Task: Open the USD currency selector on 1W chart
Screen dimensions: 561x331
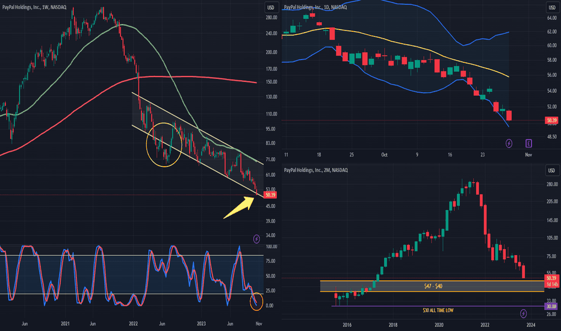Action: pyautogui.click(x=270, y=7)
